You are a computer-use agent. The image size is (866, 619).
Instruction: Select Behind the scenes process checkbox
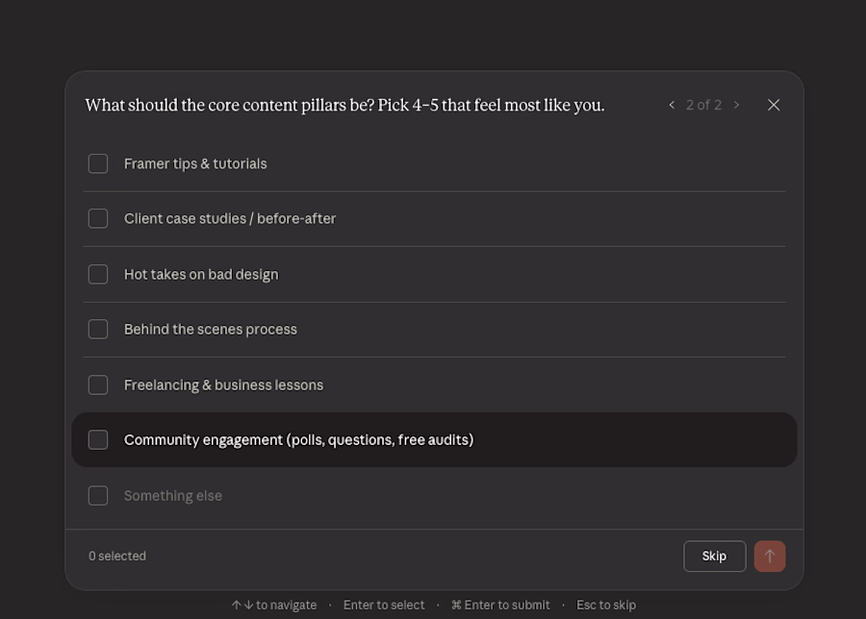[x=98, y=329]
